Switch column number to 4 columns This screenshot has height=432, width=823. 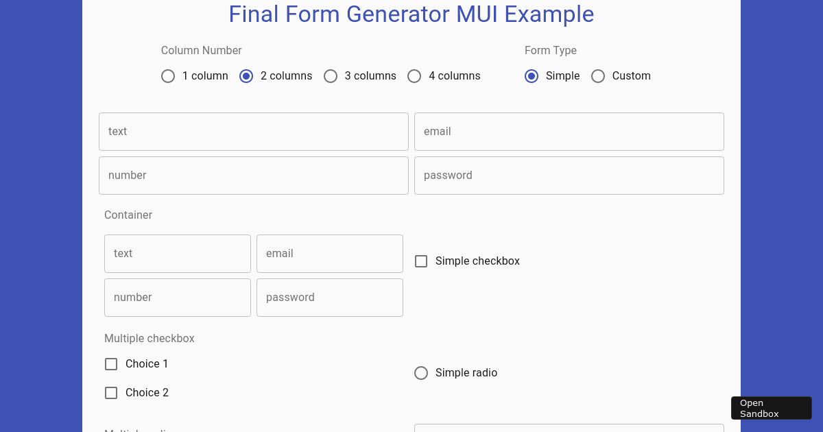(x=414, y=75)
